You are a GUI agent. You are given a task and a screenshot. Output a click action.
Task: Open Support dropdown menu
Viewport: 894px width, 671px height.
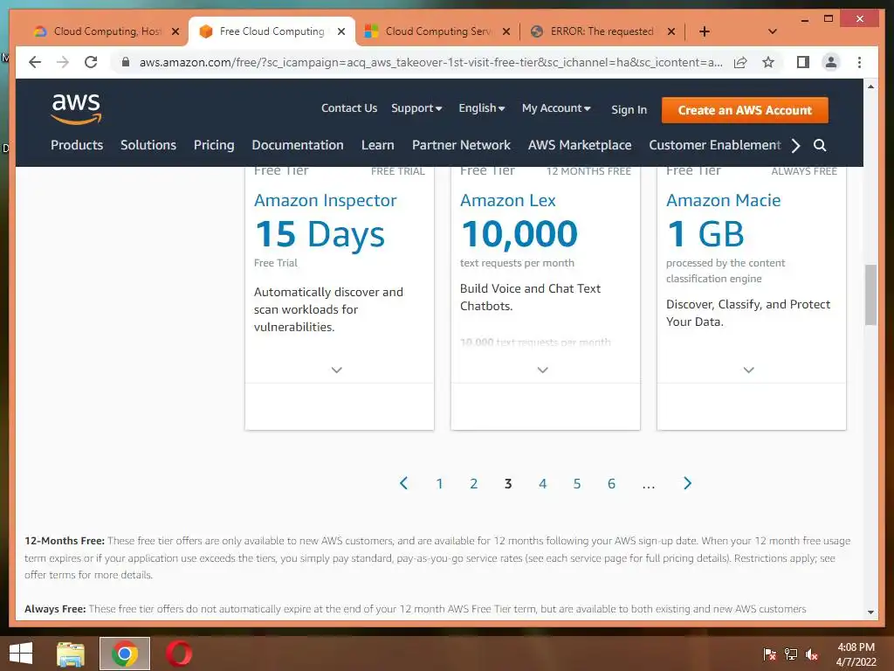pos(416,108)
